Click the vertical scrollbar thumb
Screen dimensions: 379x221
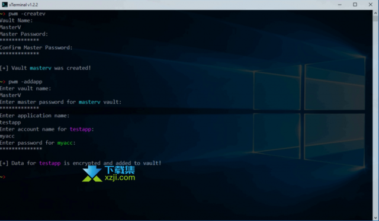[x=375, y=18]
